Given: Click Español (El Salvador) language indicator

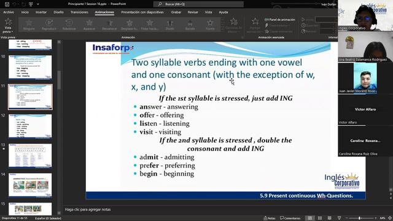Looking at the screenshot, I should pyautogui.click(x=48, y=219).
